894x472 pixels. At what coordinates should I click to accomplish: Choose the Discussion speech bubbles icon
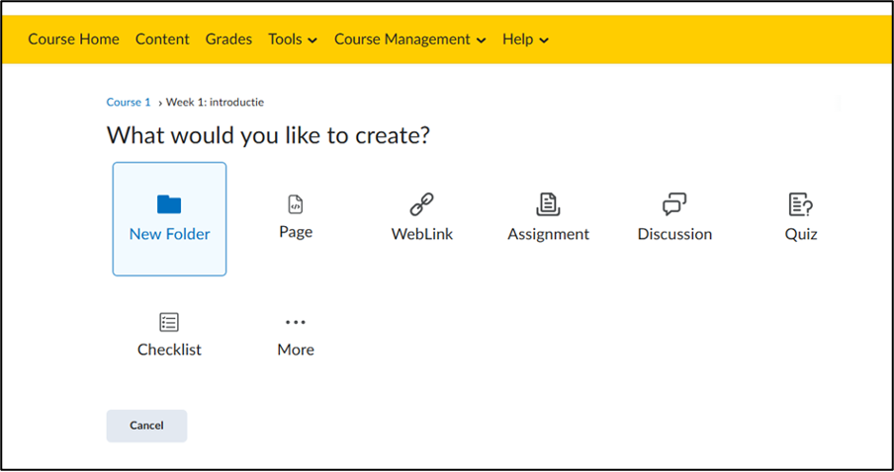(674, 204)
